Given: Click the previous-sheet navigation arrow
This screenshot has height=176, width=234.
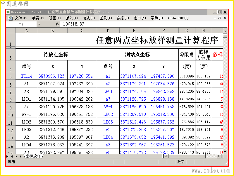Looking at the screenshot, I should point(12,157).
